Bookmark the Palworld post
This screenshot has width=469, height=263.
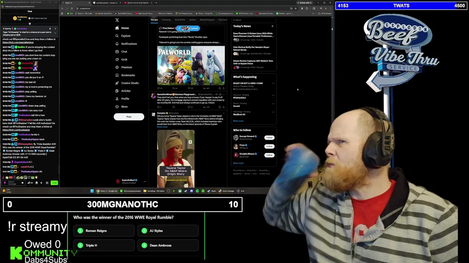[x=219, y=88]
